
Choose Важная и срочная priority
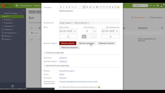[68, 43]
